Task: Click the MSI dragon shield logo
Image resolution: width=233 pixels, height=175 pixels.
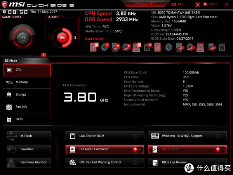Action: 4,4
